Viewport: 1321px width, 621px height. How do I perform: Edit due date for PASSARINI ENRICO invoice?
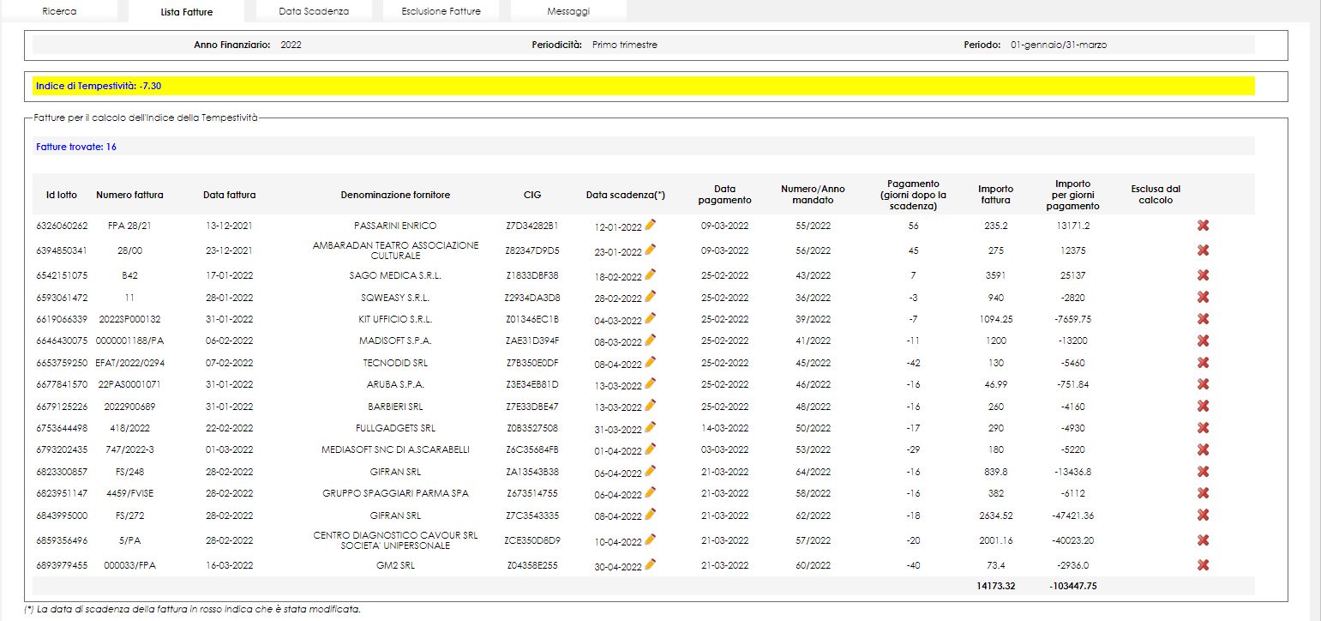[x=651, y=225]
